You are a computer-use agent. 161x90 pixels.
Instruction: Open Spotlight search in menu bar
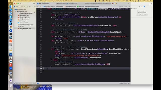(x=133, y=1)
